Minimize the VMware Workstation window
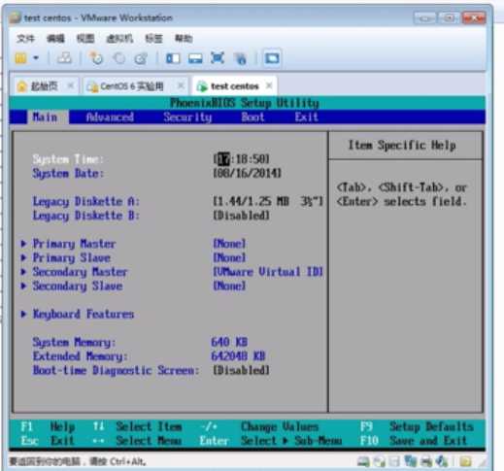The image size is (504, 471). click(425, 18)
